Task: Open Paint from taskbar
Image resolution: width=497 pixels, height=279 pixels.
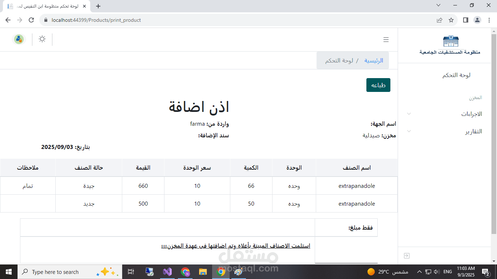Action: point(238,272)
